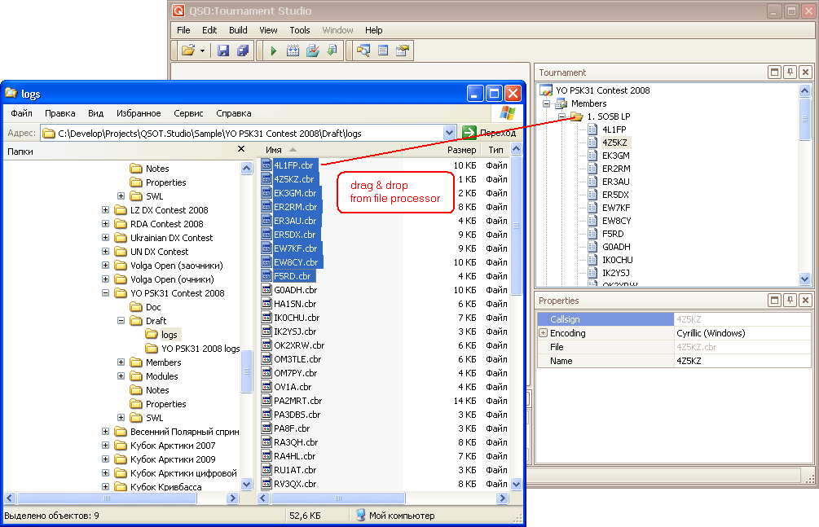
Task: Expand the Encoding property row
Action: click(x=543, y=333)
